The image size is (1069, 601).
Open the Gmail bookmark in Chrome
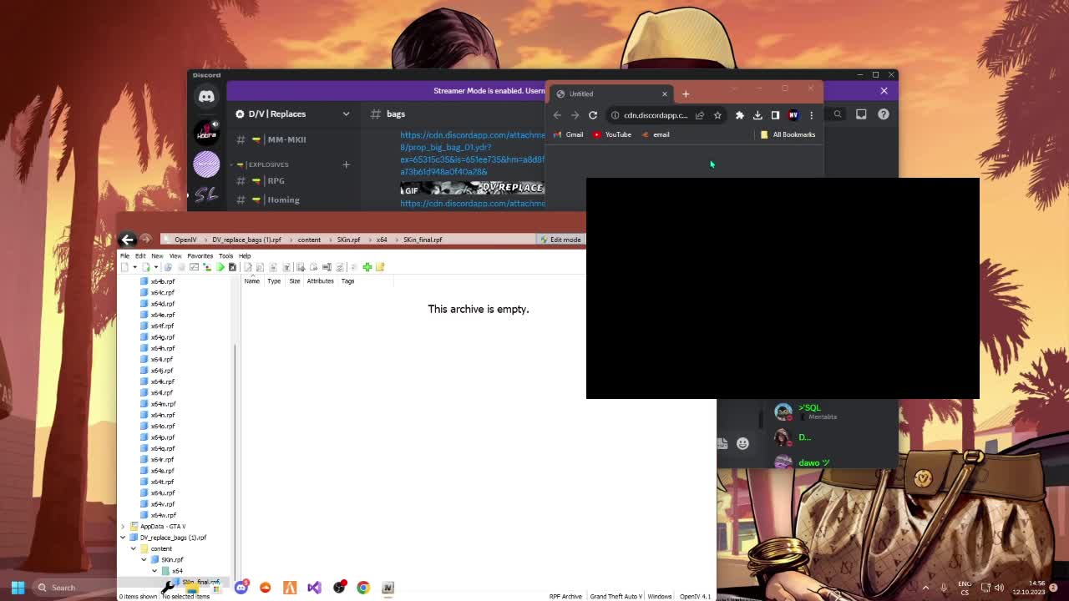point(570,134)
